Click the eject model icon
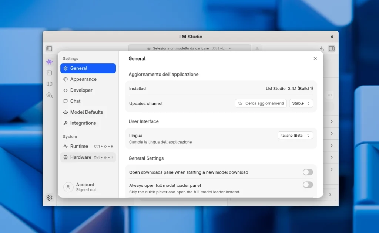 coord(257,48)
